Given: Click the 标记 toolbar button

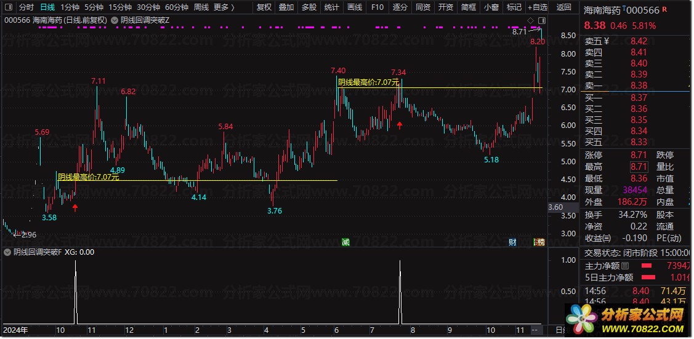Looking at the screenshot, I should 514,7.
